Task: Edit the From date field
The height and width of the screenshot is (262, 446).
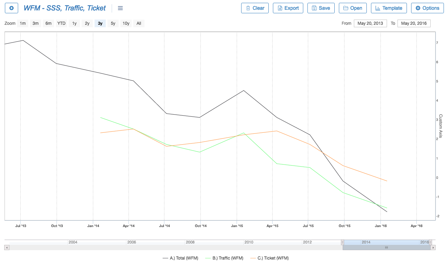Action: tap(370, 23)
